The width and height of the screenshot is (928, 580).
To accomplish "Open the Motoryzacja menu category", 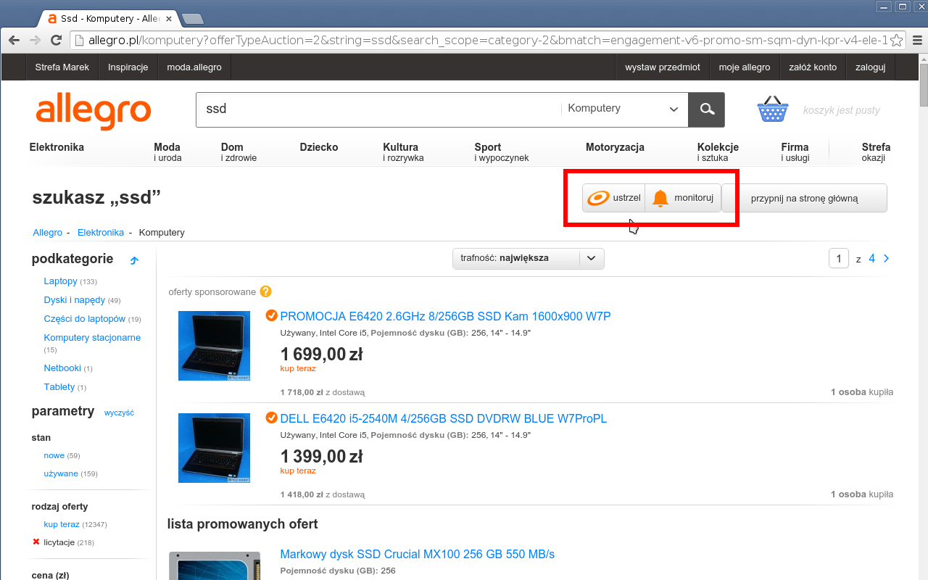I will [x=615, y=147].
